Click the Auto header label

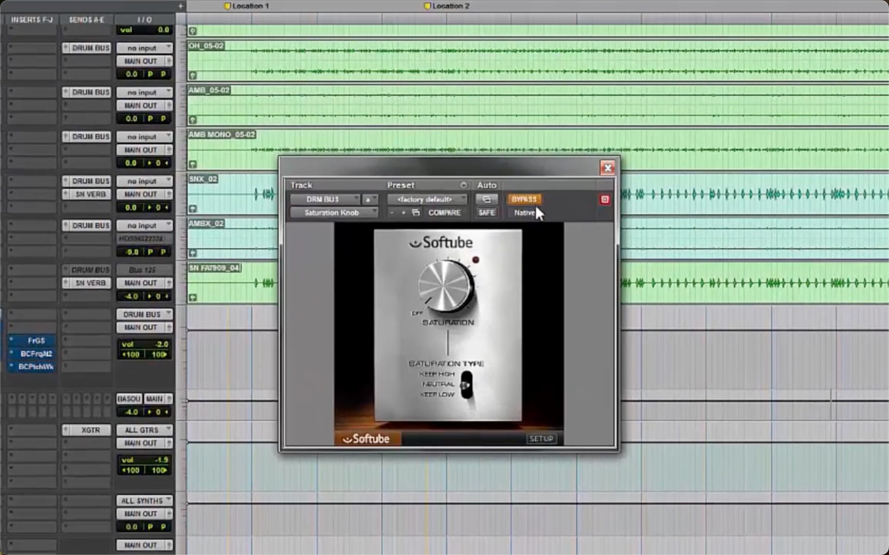coord(487,185)
